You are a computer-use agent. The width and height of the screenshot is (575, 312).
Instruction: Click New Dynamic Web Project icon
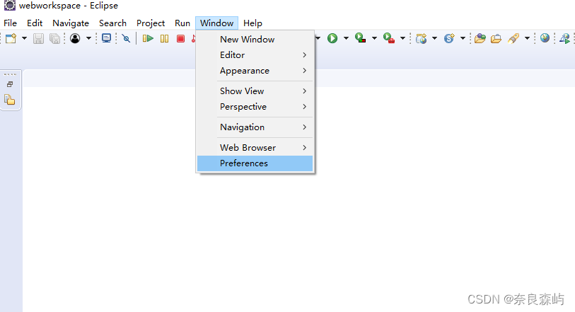422,38
